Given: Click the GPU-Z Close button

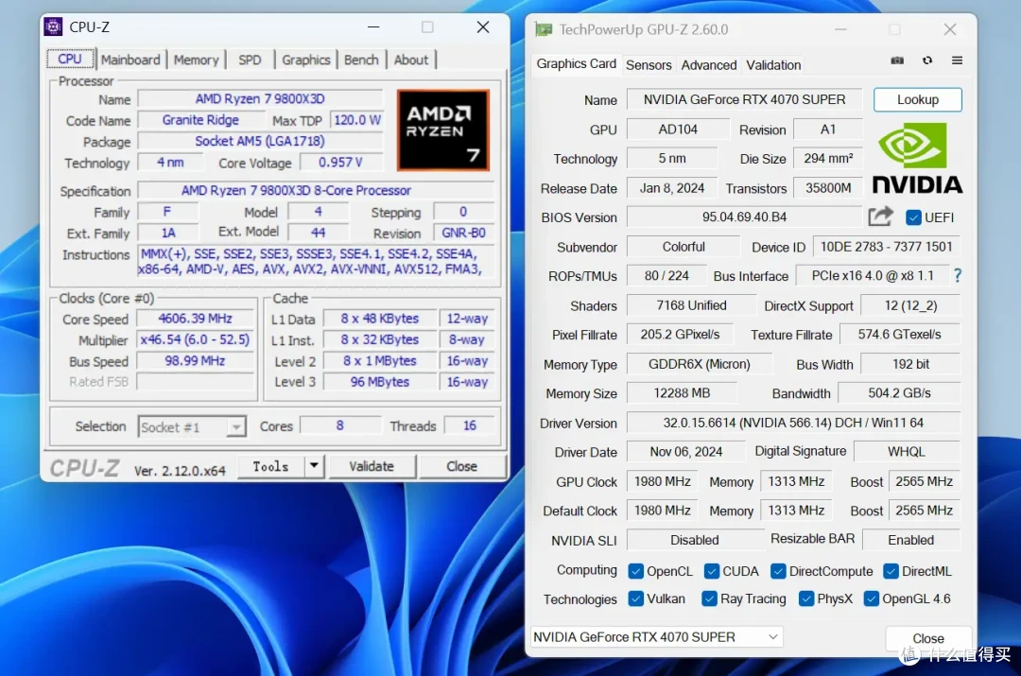Looking at the screenshot, I should coord(928,638).
